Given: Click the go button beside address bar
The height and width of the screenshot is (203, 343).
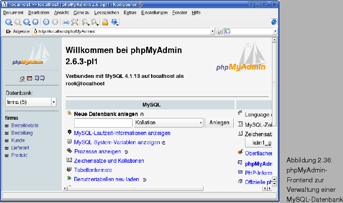Looking at the screenshot, I should (219, 31).
